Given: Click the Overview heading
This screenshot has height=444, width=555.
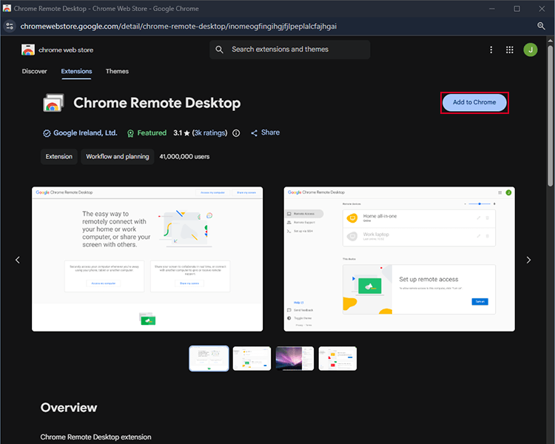Looking at the screenshot, I should click(x=69, y=408).
